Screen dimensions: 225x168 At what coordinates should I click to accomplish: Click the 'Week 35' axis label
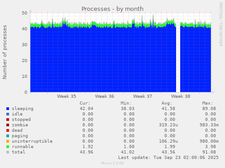67,96
